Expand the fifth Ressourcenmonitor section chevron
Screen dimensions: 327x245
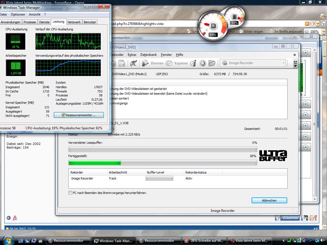coord(305,136)
